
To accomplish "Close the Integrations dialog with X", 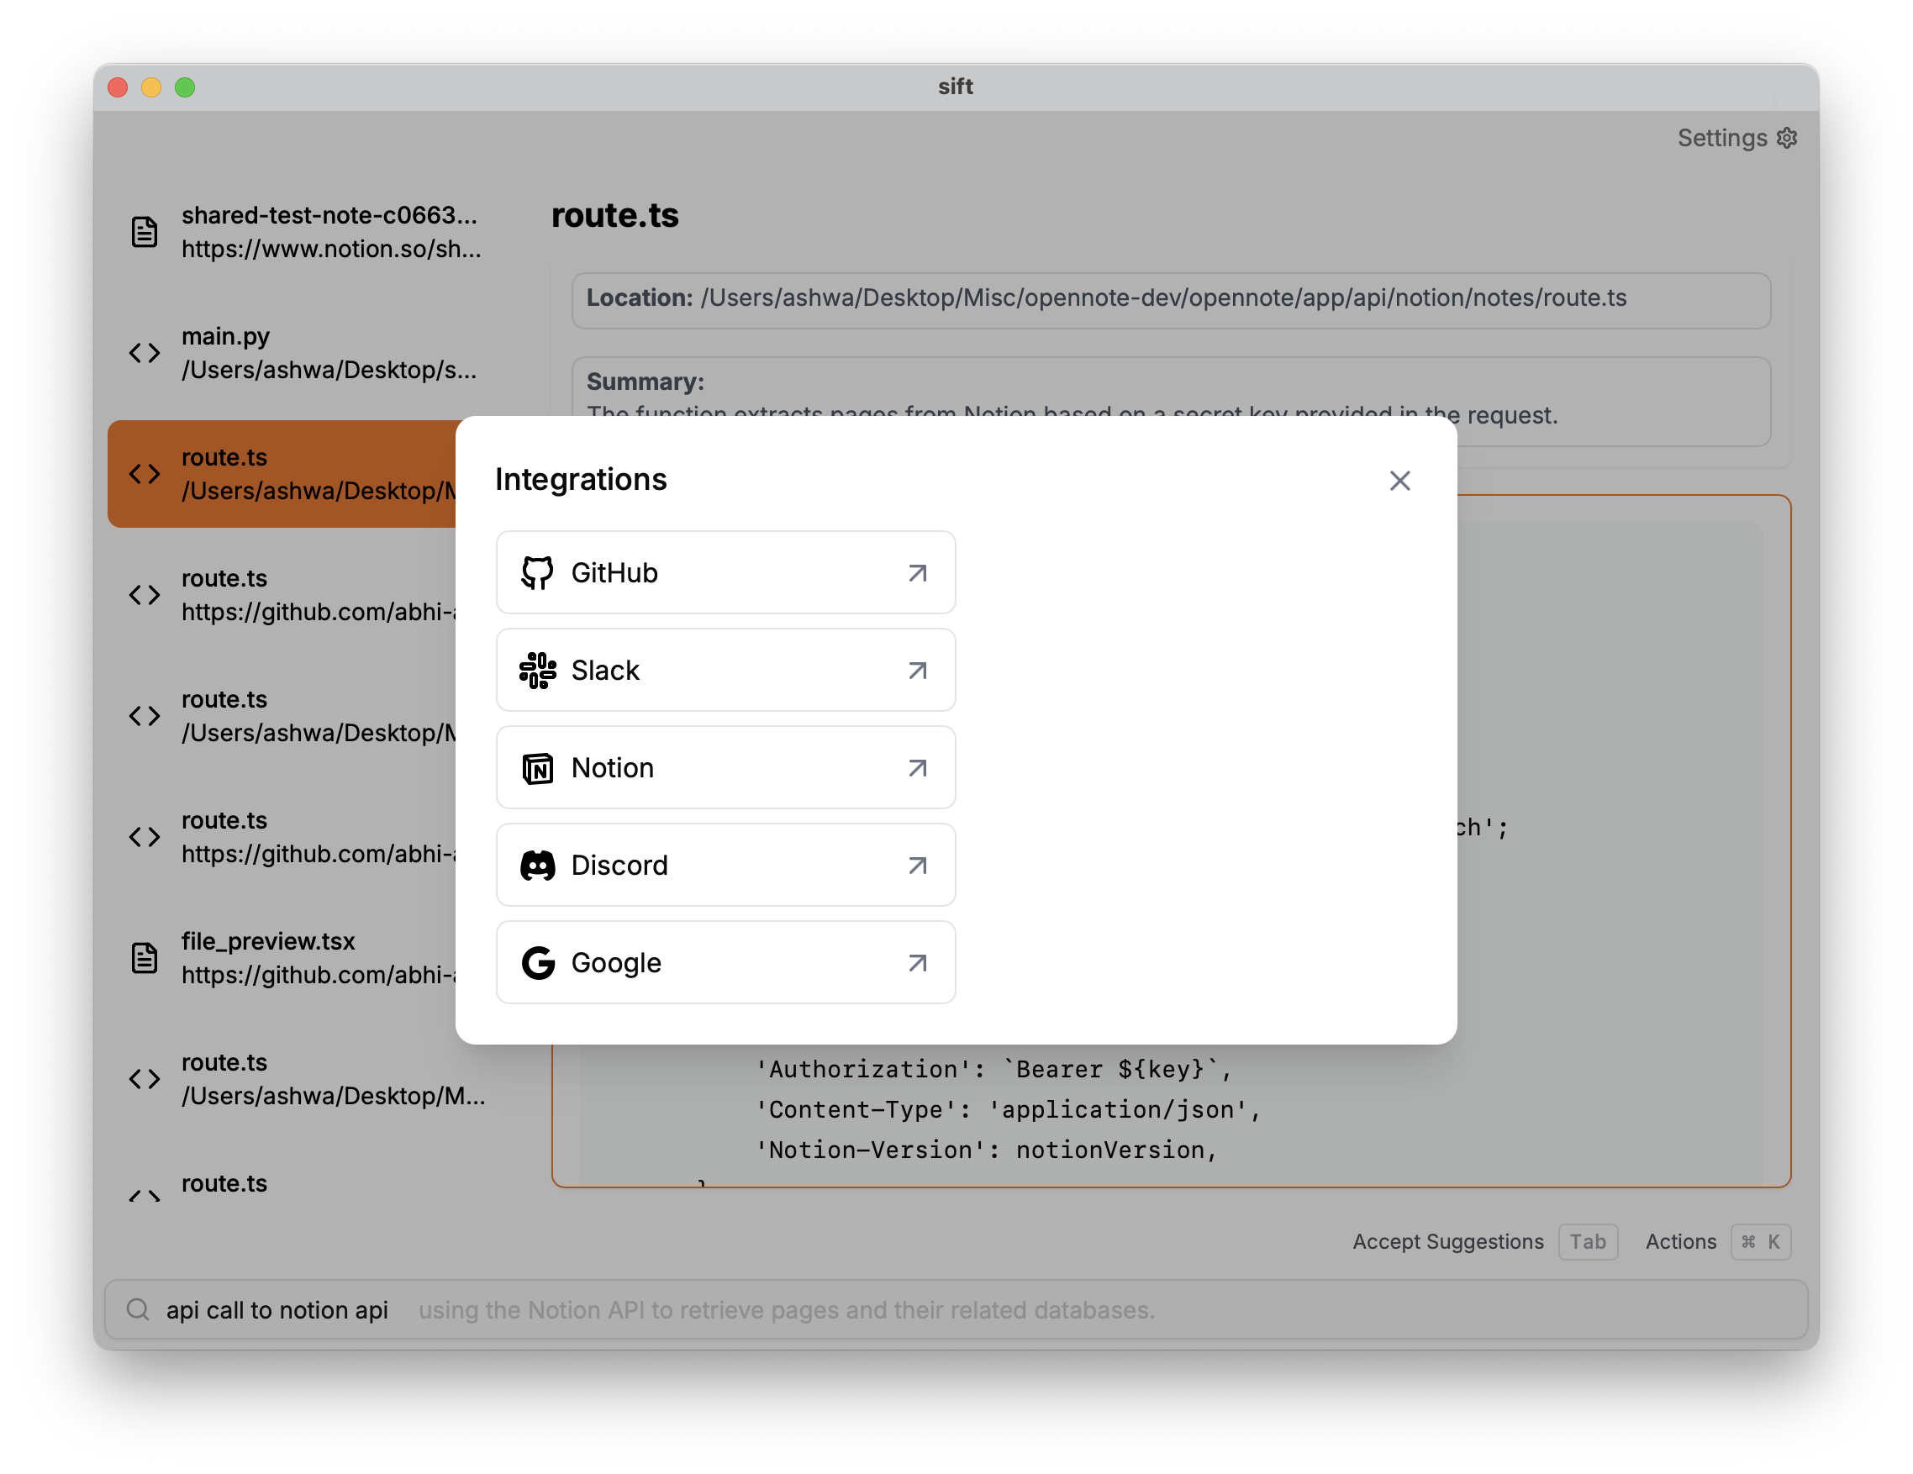I will click(x=1399, y=481).
